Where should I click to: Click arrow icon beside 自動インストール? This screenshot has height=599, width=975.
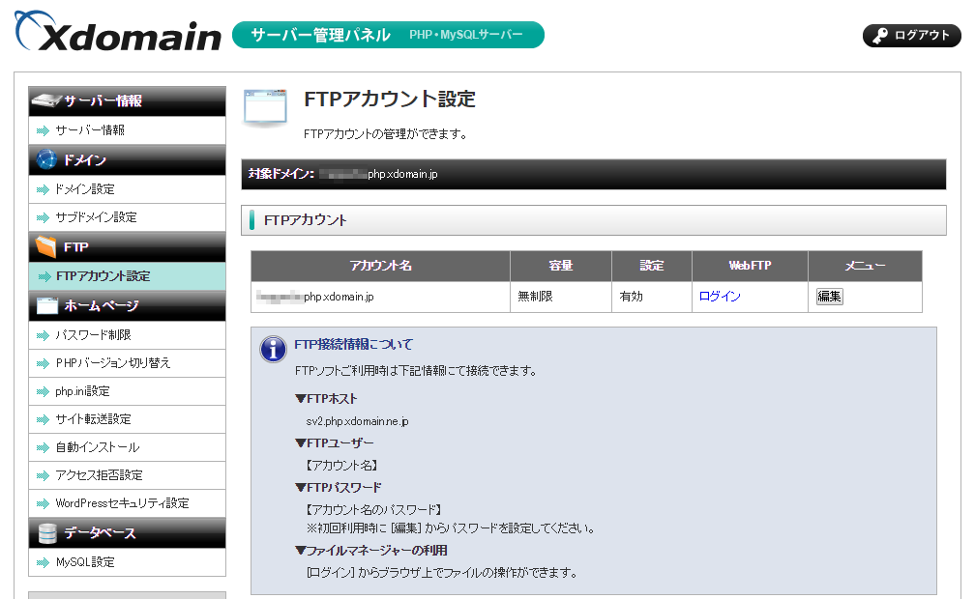pos(43,447)
